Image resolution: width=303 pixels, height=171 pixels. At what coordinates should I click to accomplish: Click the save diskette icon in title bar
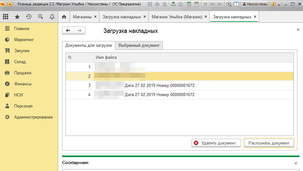(150, 4)
